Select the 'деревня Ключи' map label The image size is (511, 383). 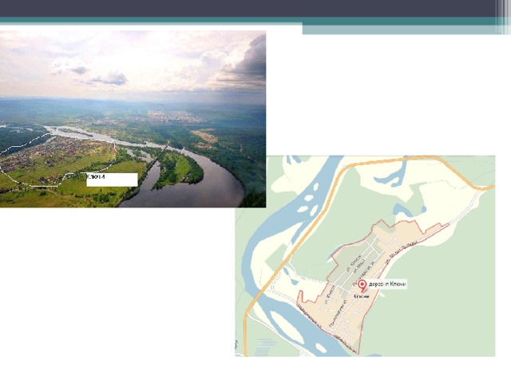[388, 285]
